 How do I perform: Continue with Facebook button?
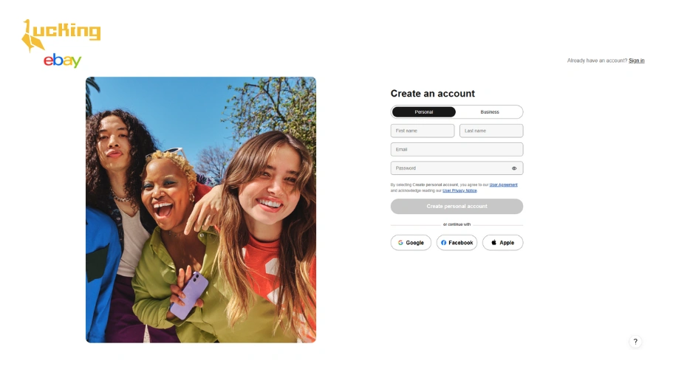(x=457, y=243)
